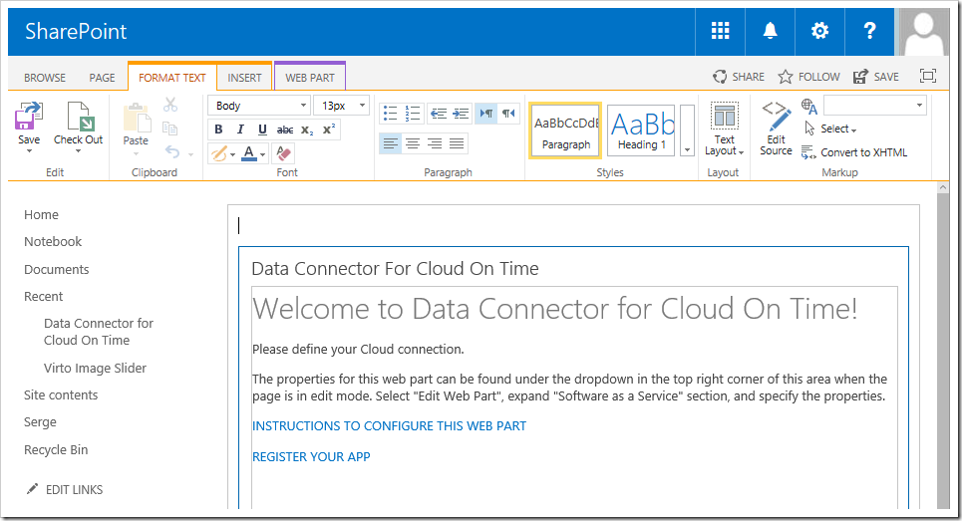Open Instructions to Configure This Web Part link
The width and height of the screenshot is (962, 521).
(x=389, y=425)
